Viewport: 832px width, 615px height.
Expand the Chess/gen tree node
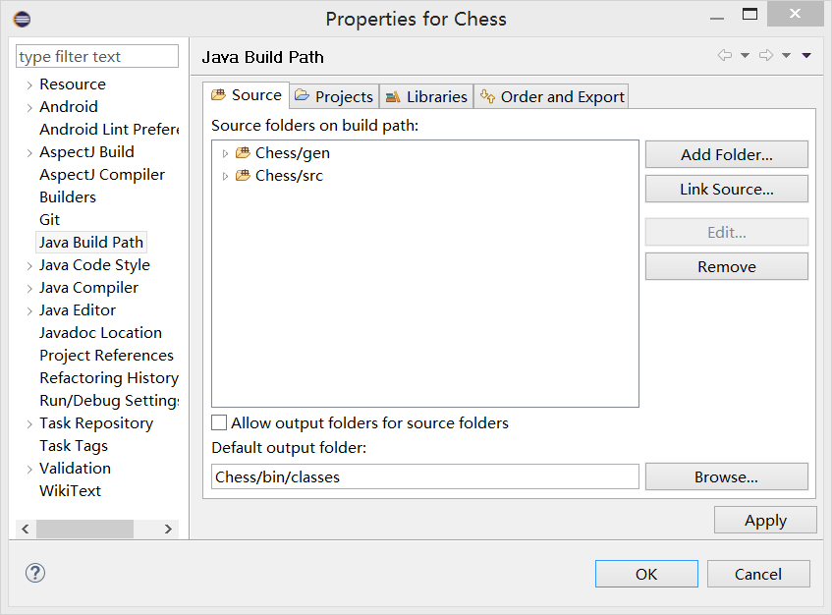pos(226,153)
